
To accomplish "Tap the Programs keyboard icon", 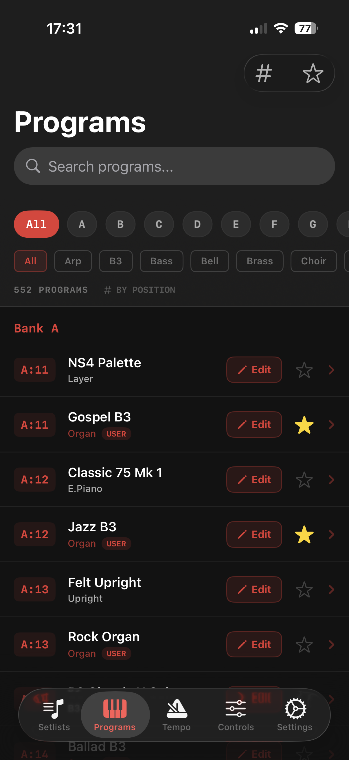I will point(115,709).
